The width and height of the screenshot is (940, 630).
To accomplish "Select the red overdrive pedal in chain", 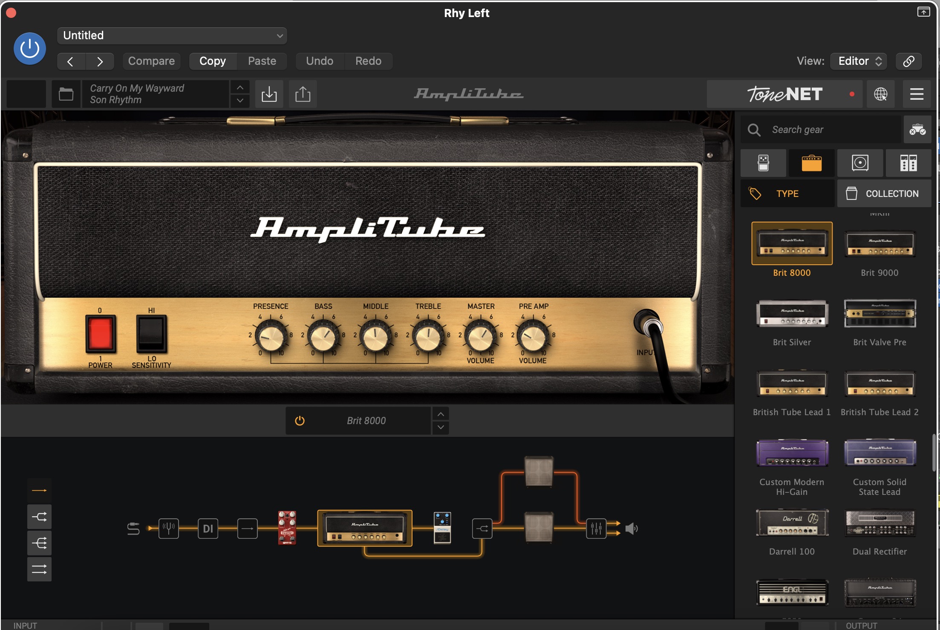I will pos(287,528).
